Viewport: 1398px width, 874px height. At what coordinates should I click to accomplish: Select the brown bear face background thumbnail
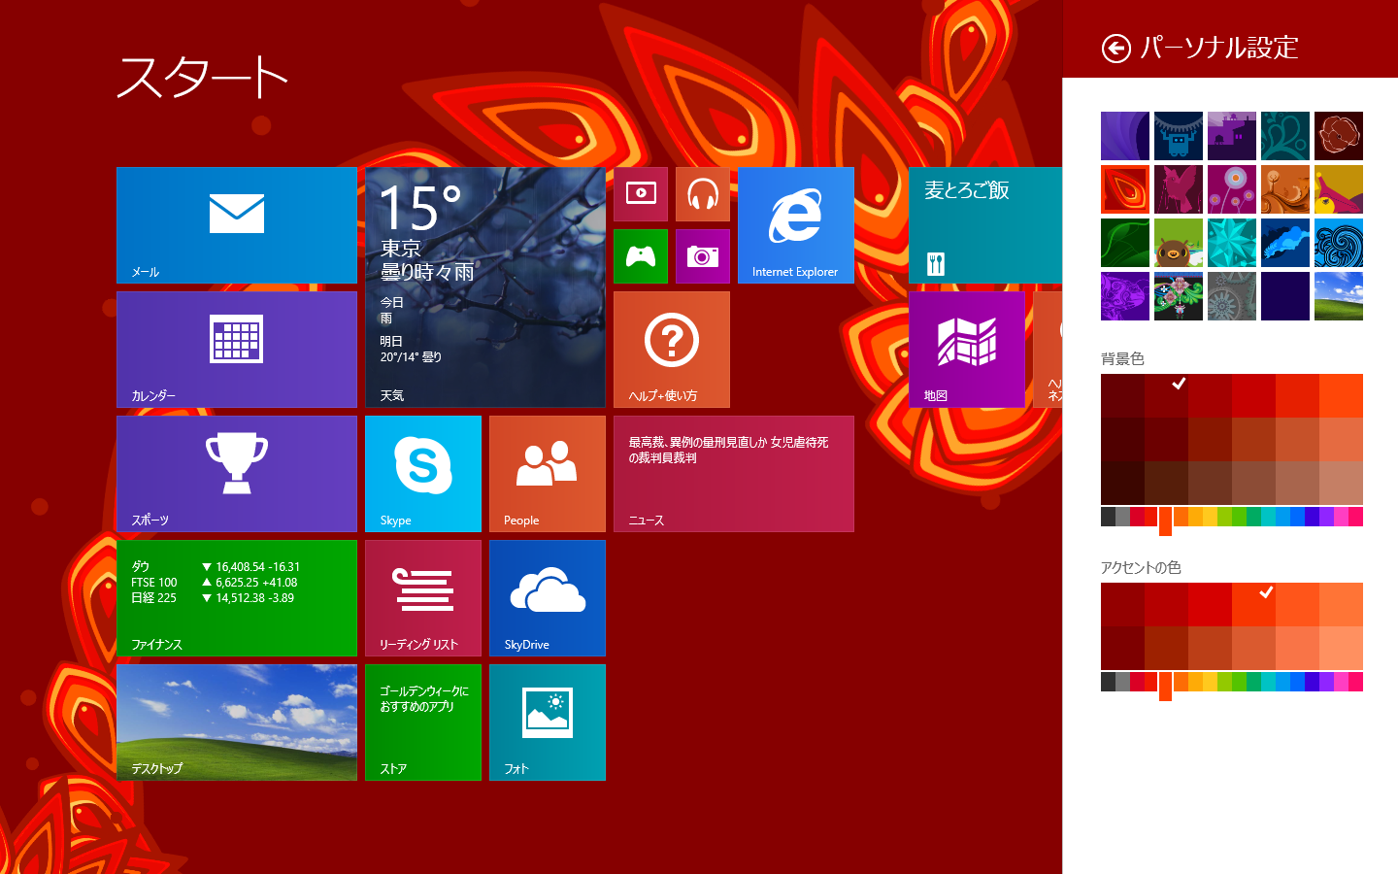coord(1179,243)
